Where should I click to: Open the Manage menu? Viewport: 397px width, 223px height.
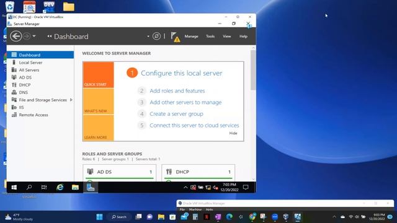tap(191, 37)
